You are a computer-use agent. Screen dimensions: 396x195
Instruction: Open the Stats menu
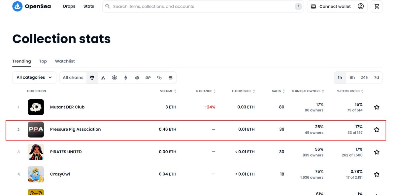pyautogui.click(x=89, y=6)
